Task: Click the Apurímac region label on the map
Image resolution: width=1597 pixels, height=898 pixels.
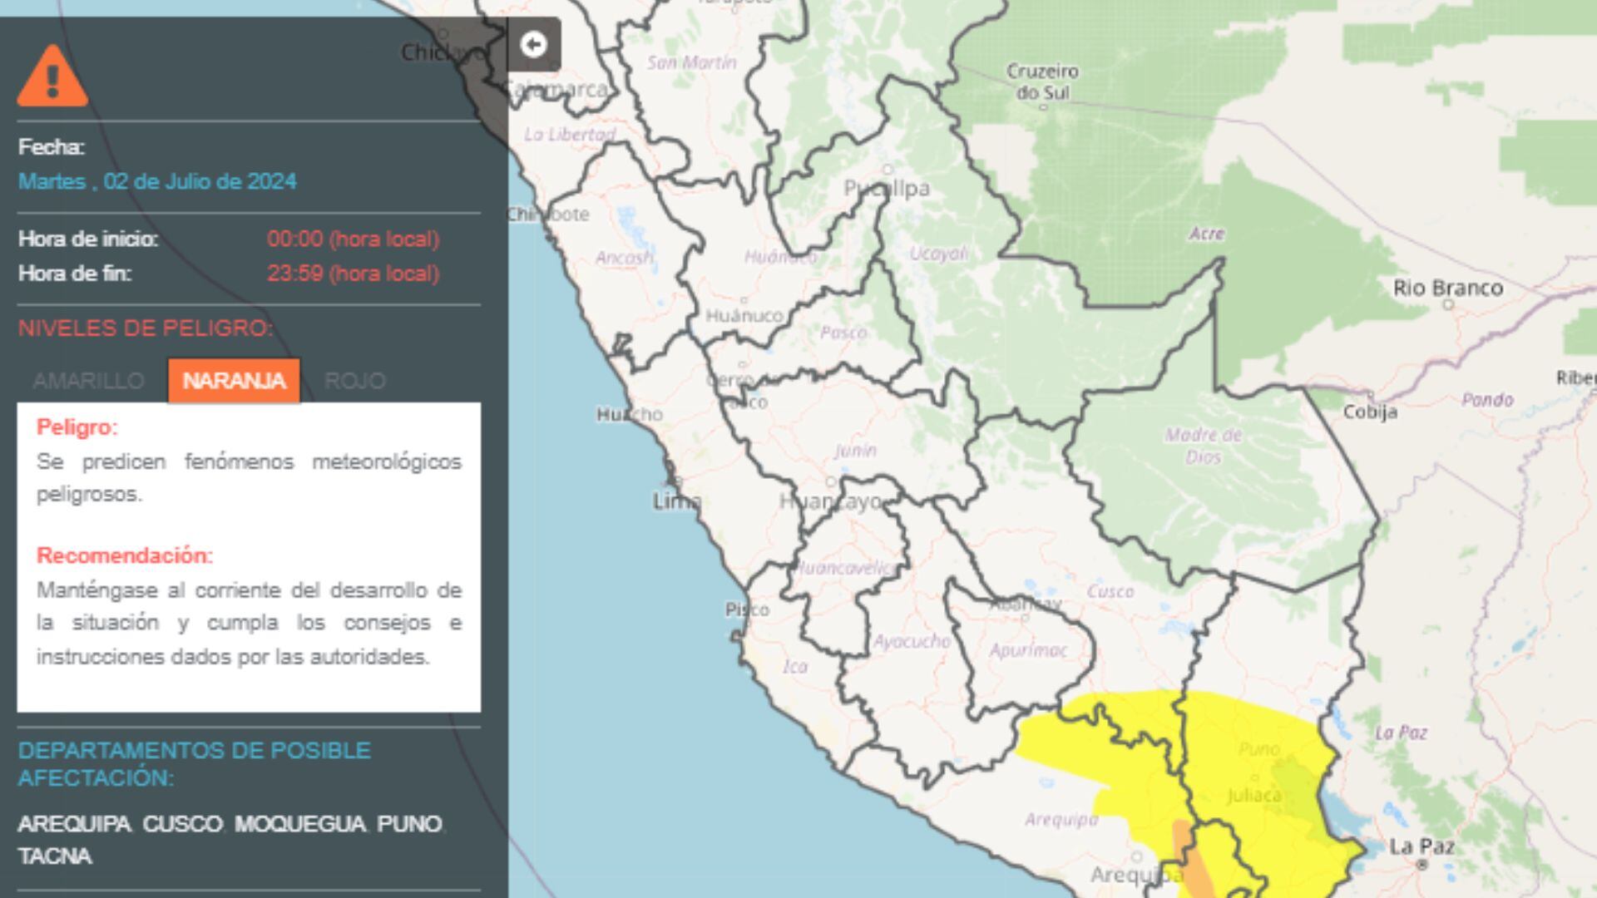Action: click(x=1028, y=650)
